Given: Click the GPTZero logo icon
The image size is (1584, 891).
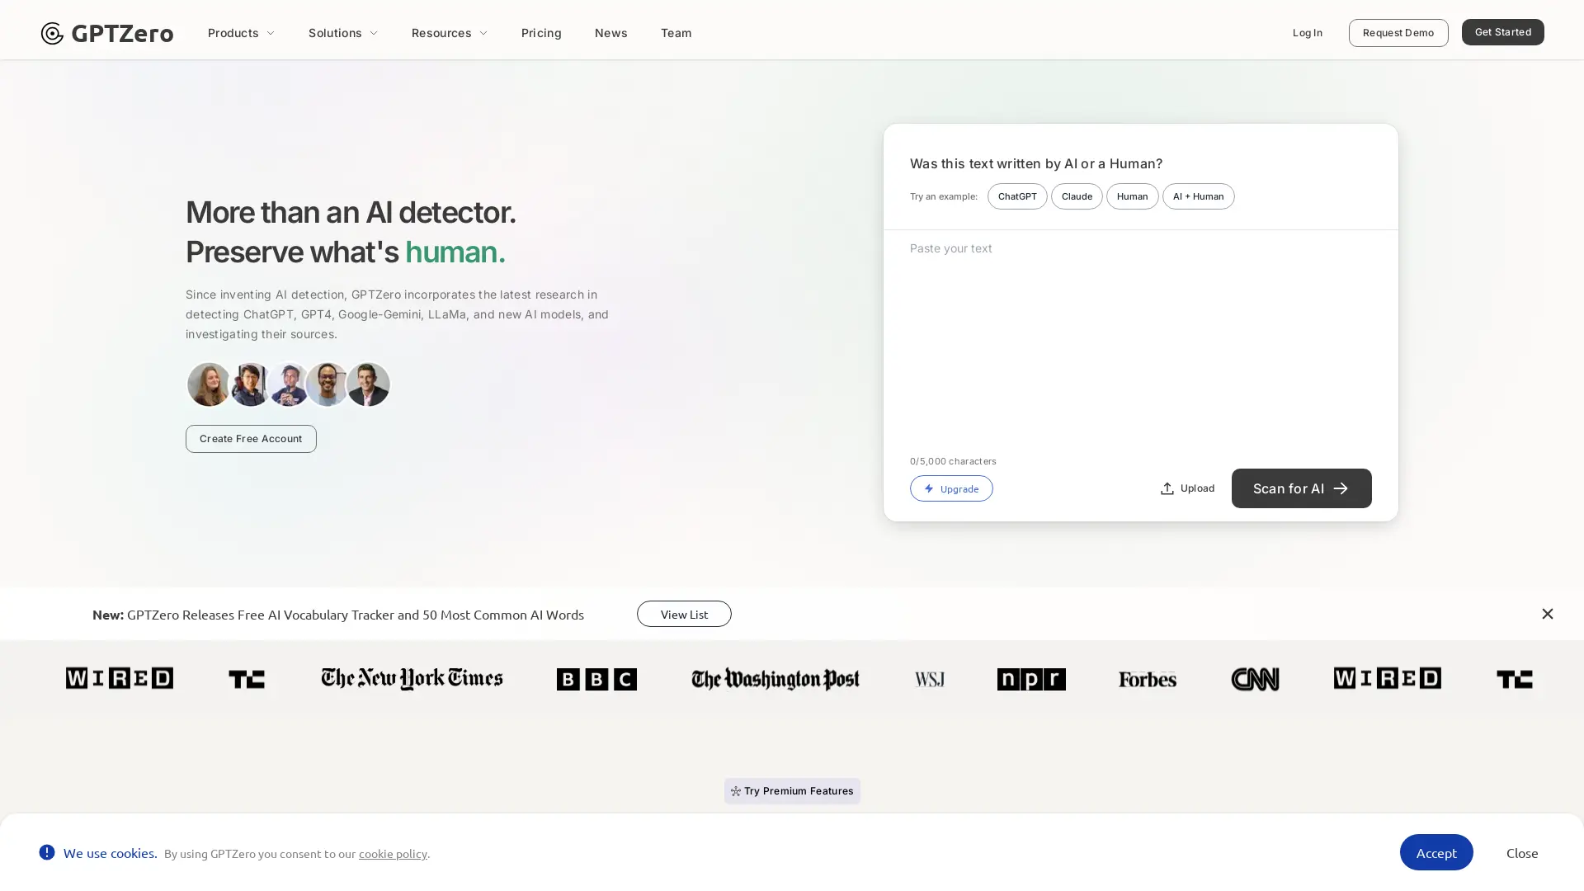Looking at the screenshot, I should click(x=52, y=33).
